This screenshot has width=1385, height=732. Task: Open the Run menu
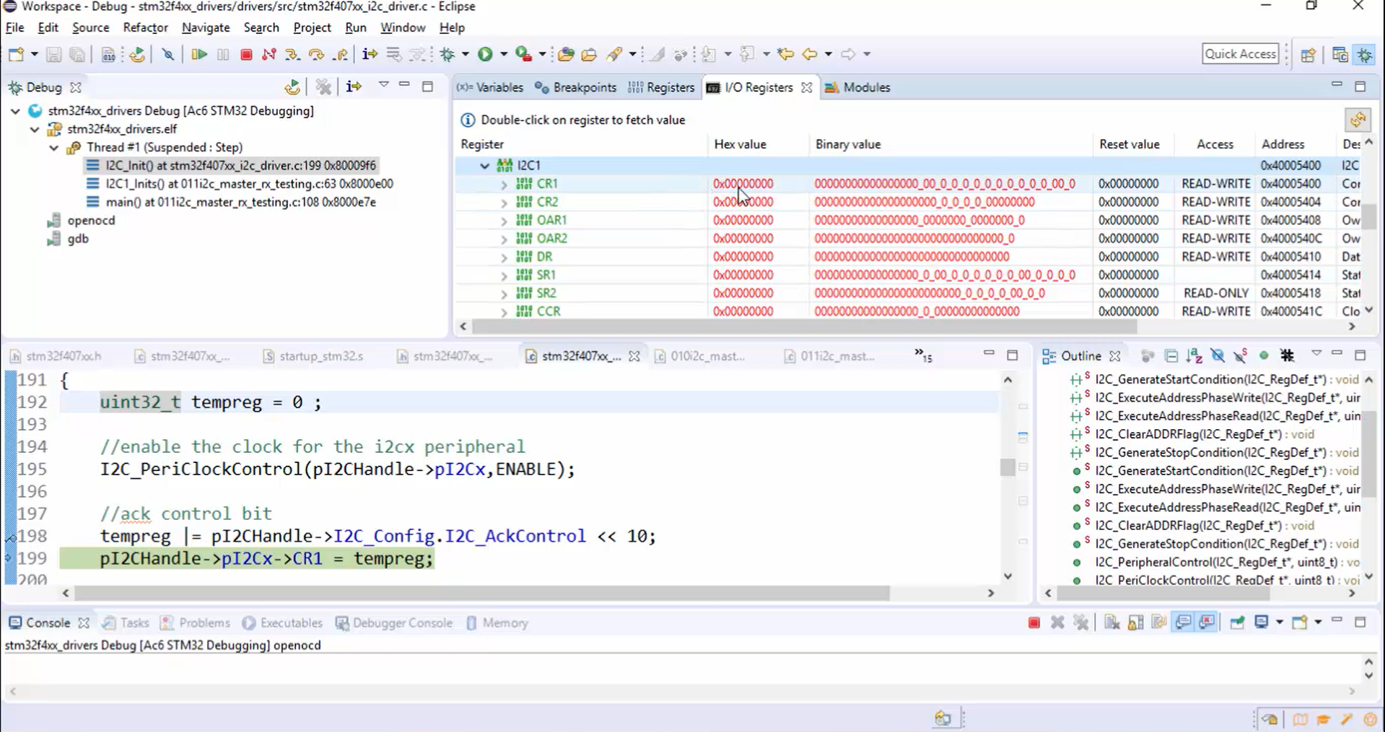tap(355, 27)
